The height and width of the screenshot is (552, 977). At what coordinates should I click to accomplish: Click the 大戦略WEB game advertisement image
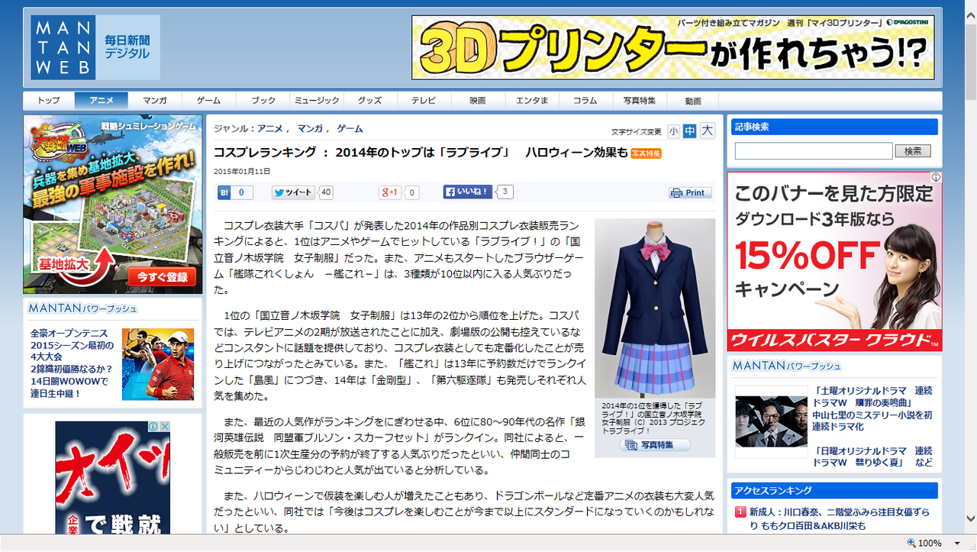point(113,204)
